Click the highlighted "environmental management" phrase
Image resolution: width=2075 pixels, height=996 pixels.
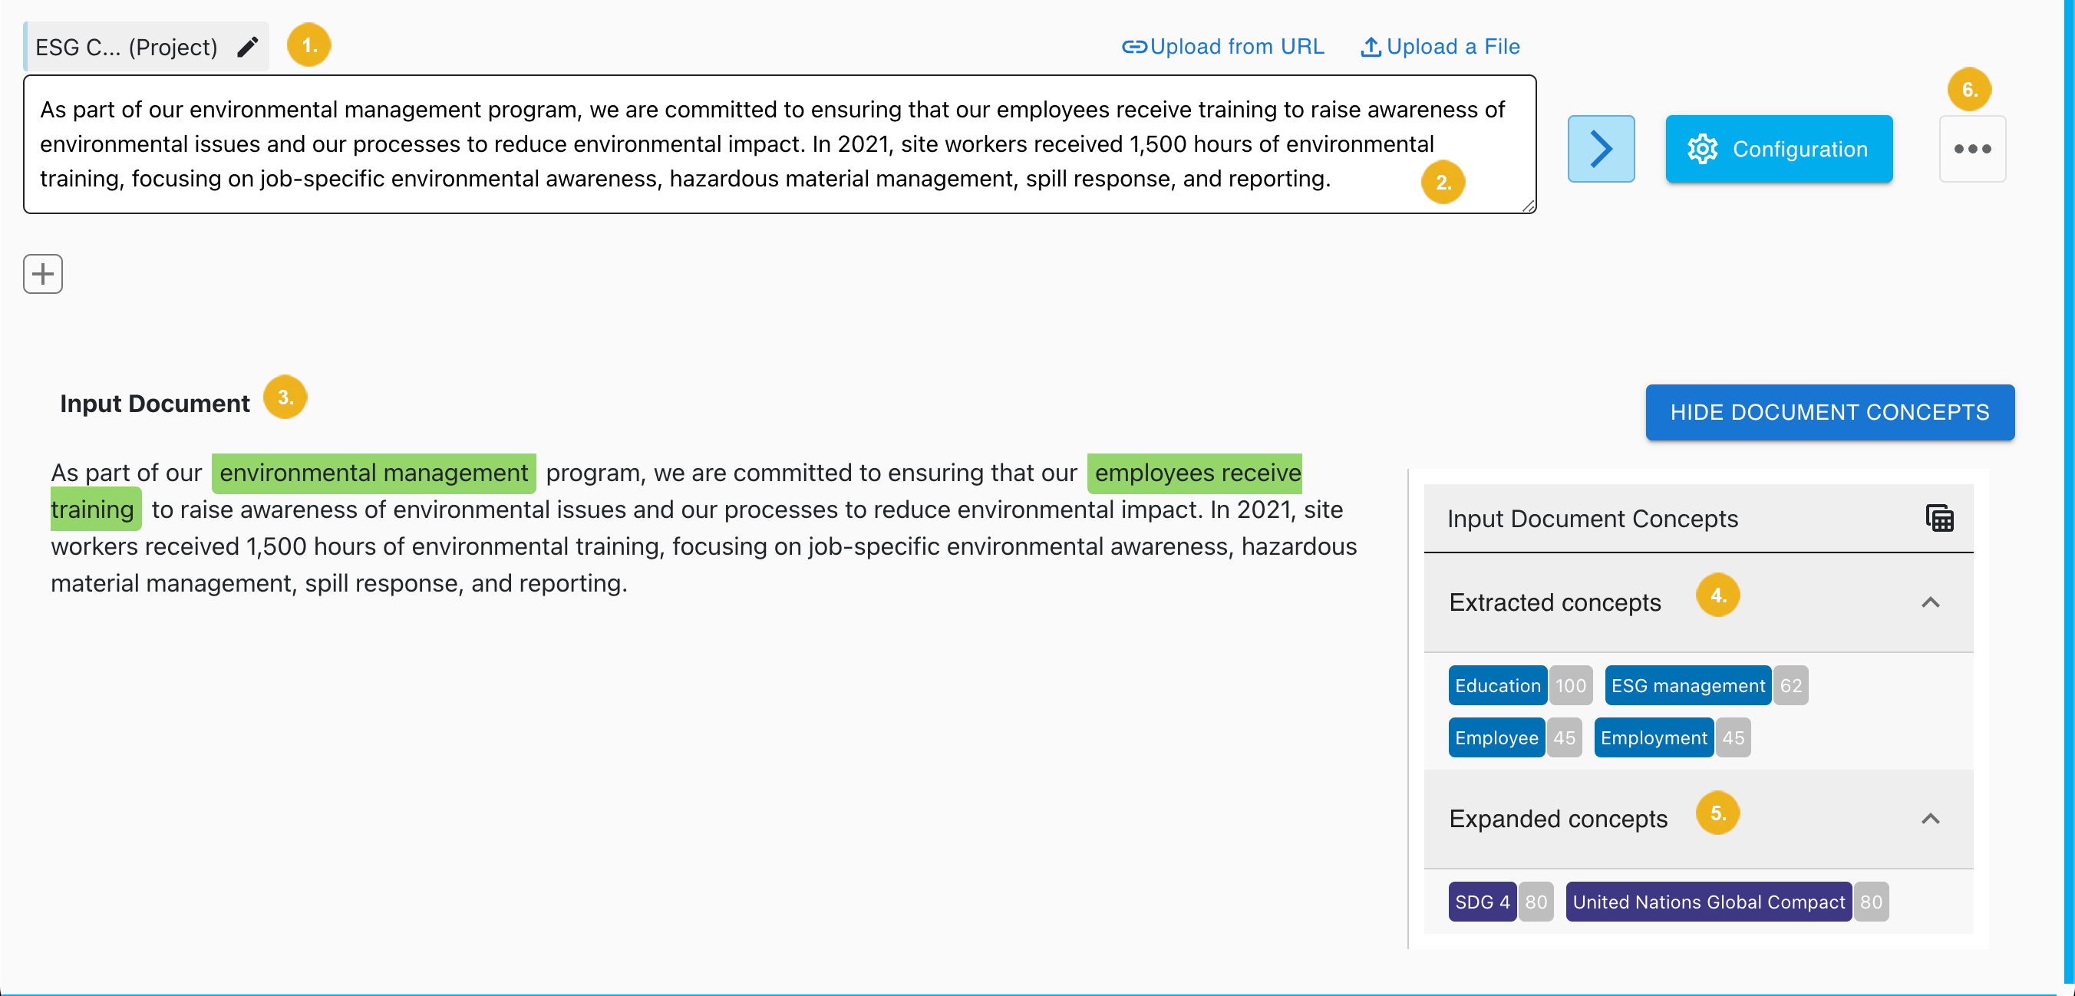tap(374, 473)
